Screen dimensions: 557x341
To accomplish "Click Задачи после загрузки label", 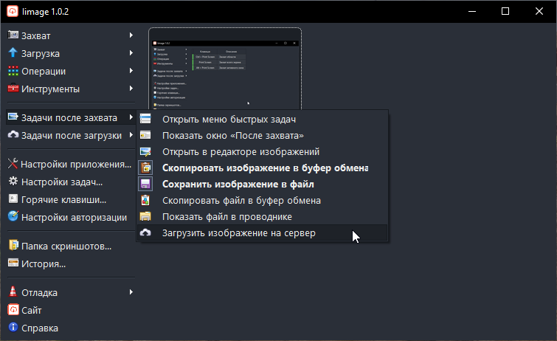I will click(x=72, y=136).
